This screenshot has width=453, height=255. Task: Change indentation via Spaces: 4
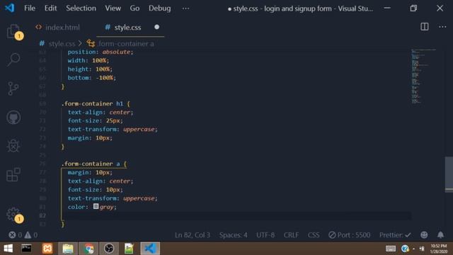coord(233,235)
